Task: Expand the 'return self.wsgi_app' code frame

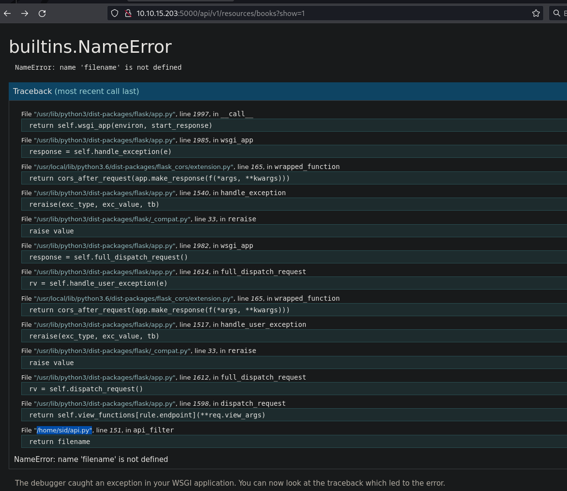Action: coord(120,125)
